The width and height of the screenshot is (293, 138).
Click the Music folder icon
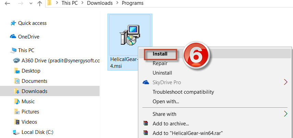tap(16, 102)
